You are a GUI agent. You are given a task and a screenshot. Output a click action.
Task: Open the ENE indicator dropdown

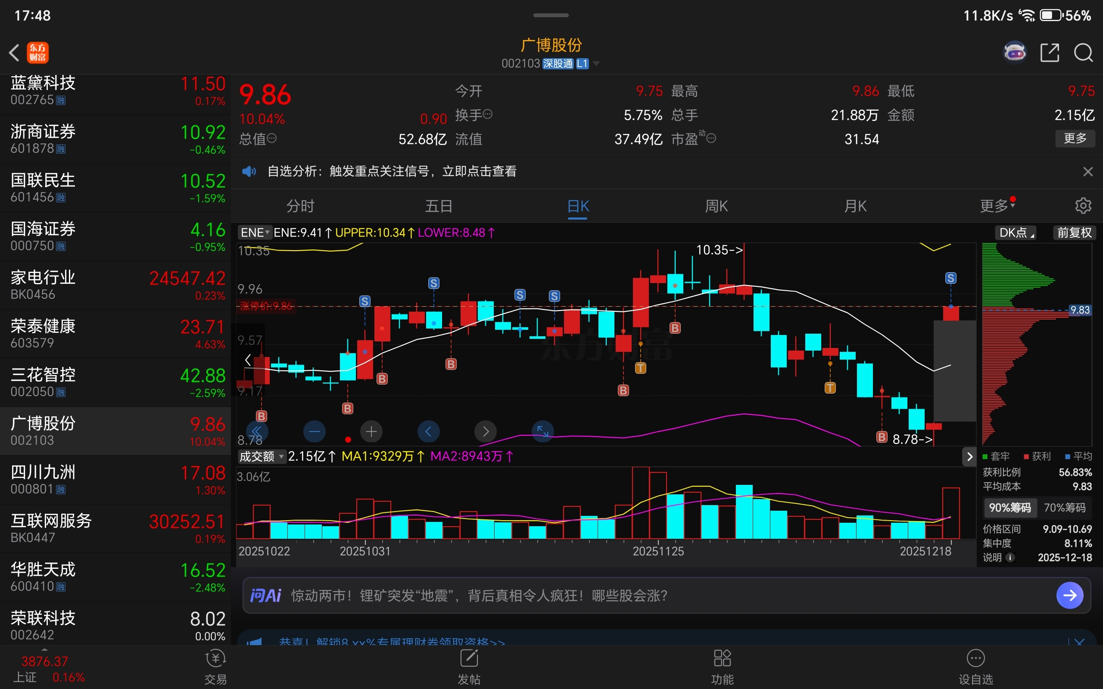(x=255, y=233)
